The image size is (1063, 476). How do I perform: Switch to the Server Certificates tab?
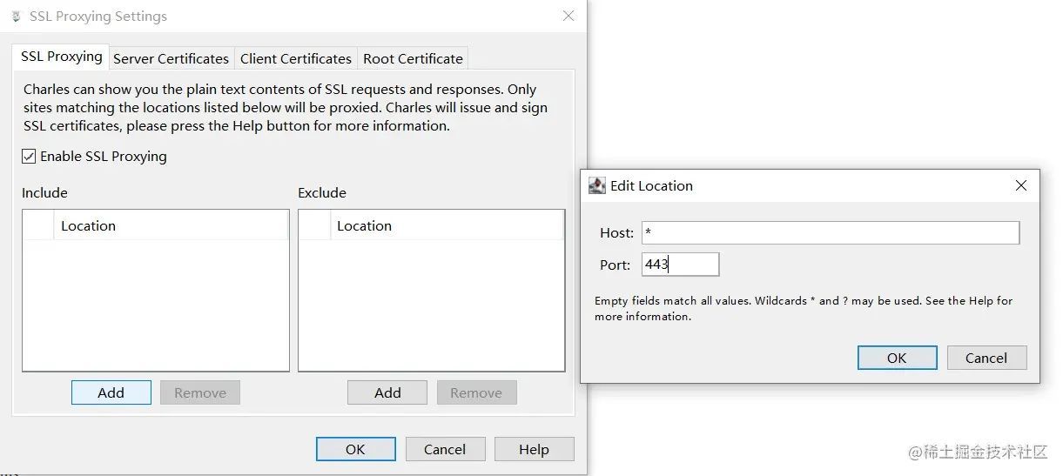coord(171,58)
